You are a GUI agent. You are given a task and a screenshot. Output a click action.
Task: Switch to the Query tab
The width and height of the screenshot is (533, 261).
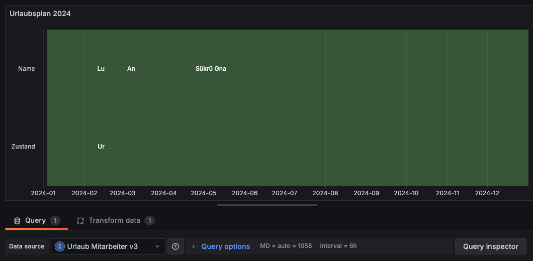[37, 221]
